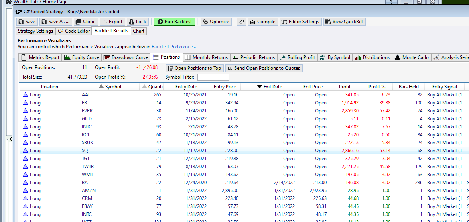Sort by the Entry Signal column
This screenshot has height=222, width=469.
444,87
